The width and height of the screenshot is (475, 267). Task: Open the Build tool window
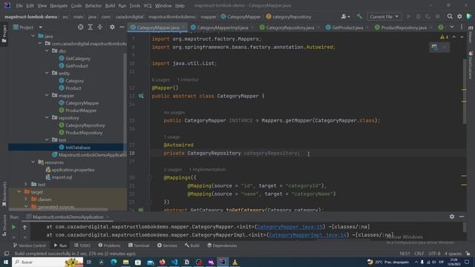point(191,245)
